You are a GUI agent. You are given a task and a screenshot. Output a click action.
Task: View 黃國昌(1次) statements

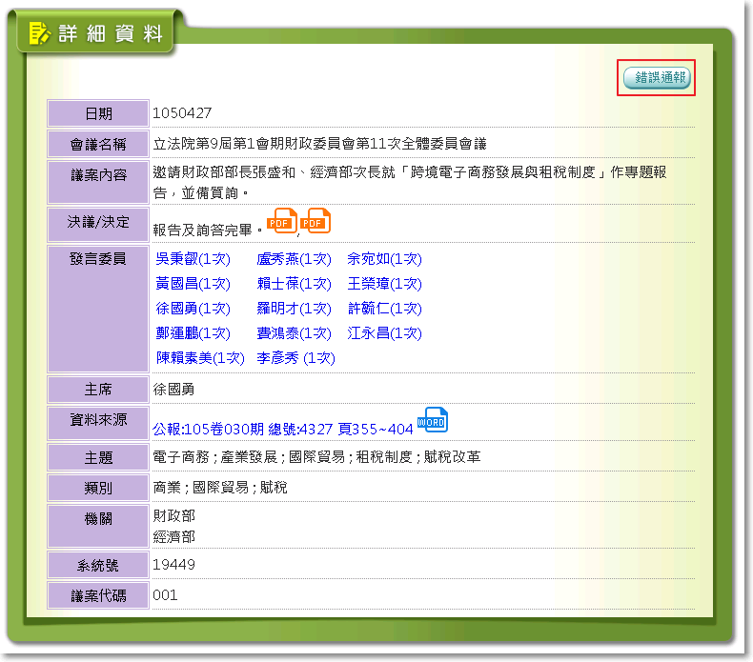coord(193,284)
